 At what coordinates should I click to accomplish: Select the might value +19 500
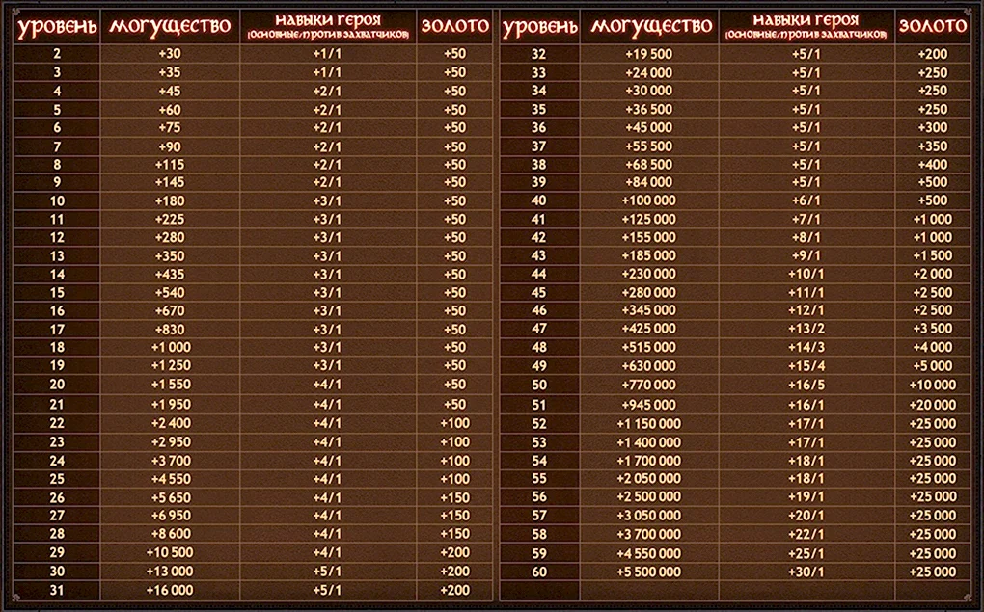click(x=649, y=54)
